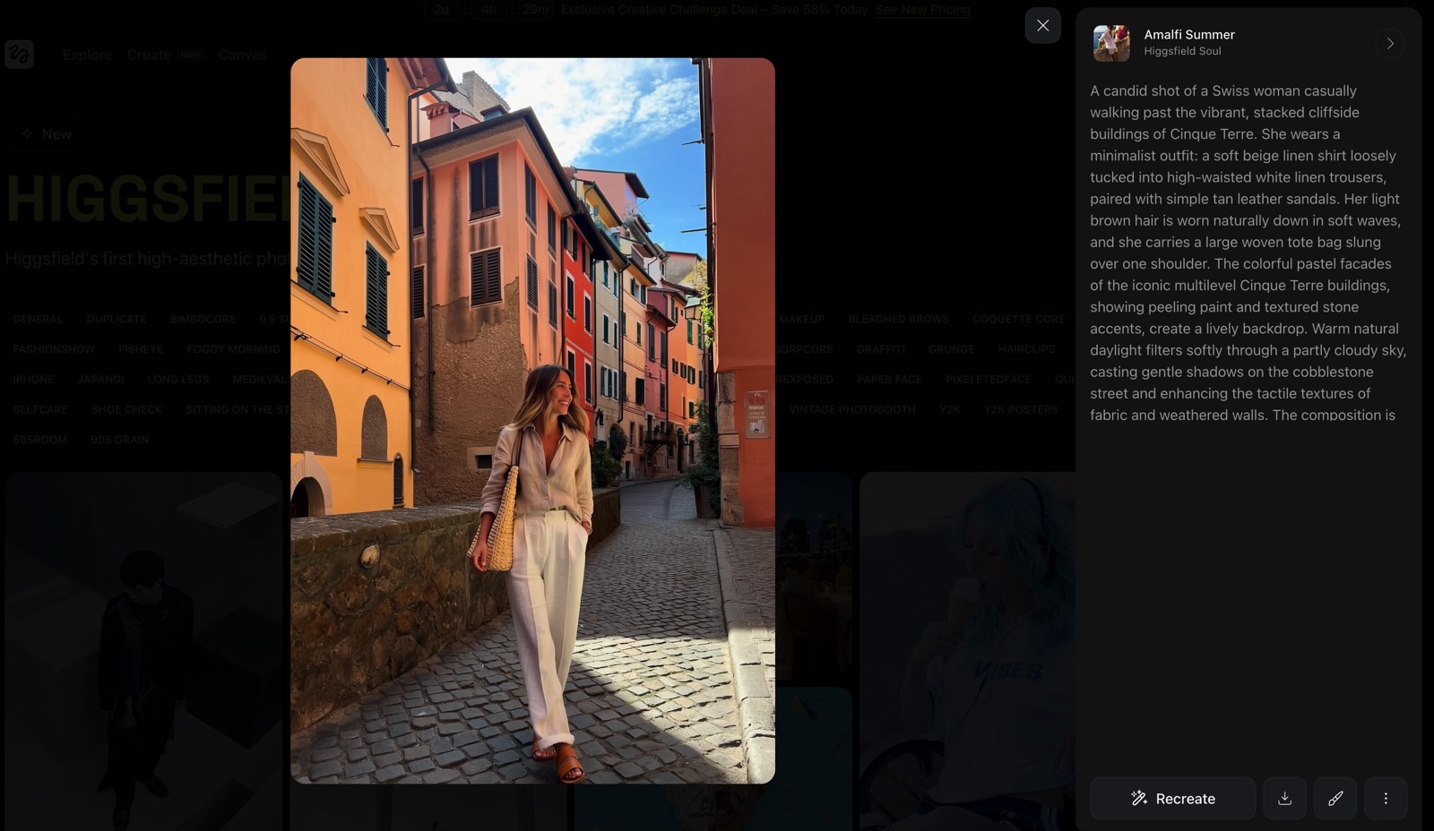Viewport: 1434px width, 831px height.
Task: Select the 505ROOM style tag
Action: [x=40, y=440]
